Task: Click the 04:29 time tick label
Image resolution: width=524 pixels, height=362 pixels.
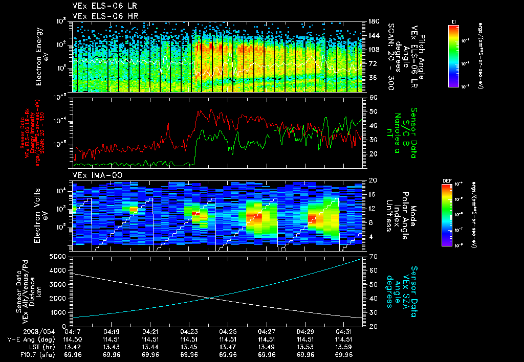Action: (x=305, y=332)
